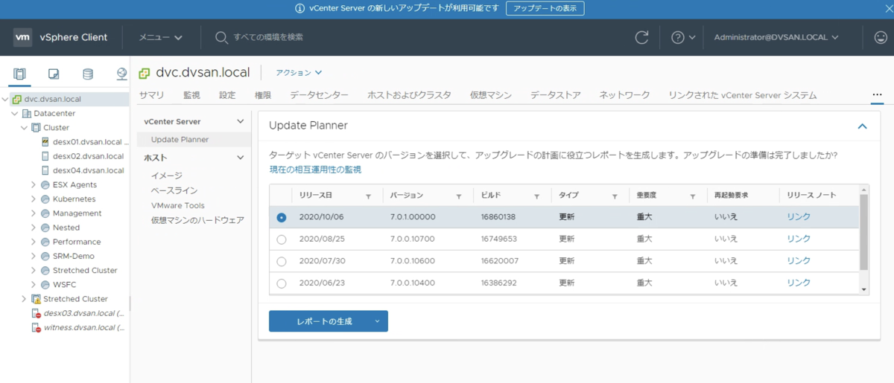894x383 pixels.
Task: Click the desx04.dvsan.local host icon
Action: pyautogui.click(x=45, y=170)
